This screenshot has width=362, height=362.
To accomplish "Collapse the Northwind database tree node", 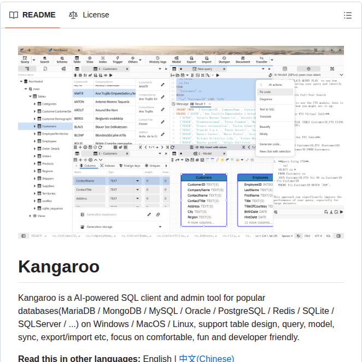I will 21,81.
